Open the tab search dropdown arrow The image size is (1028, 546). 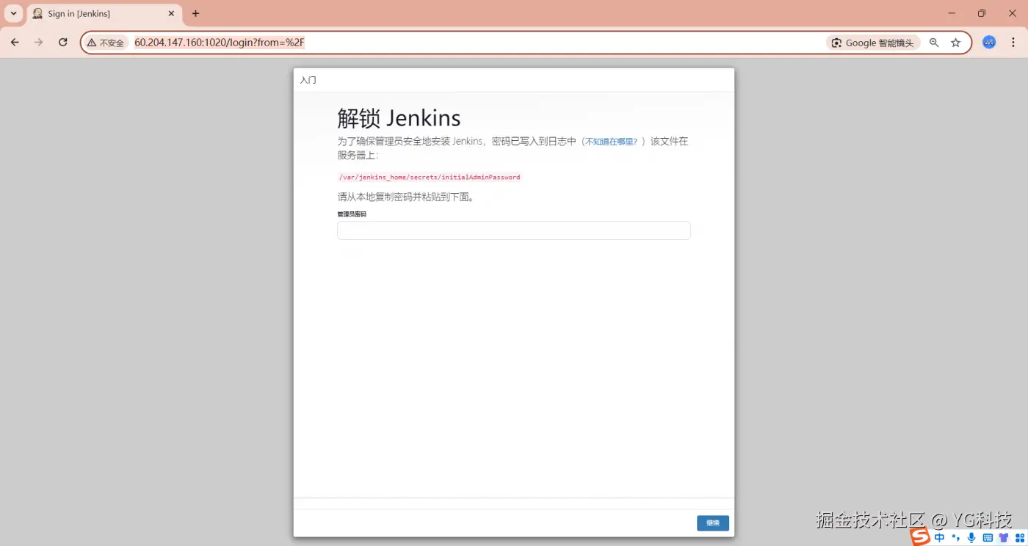point(13,13)
